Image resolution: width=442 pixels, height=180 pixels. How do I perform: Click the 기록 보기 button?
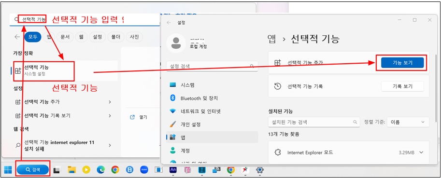coord(402,86)
